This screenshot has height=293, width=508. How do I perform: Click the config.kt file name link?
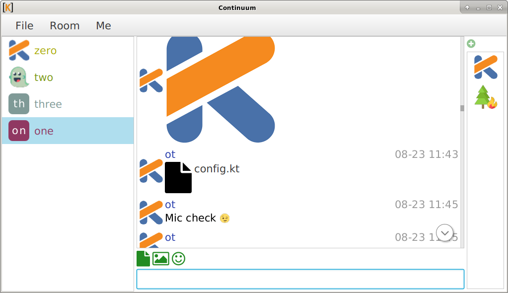pyautogui.click(x=217, y=169)
